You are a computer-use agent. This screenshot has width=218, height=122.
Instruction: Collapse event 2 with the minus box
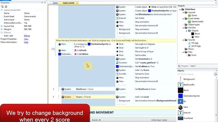pos(54,49)
